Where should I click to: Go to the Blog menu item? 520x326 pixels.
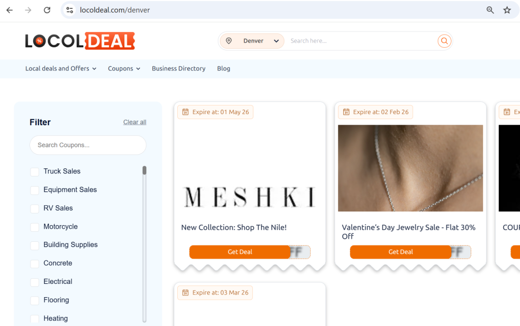tap(223, 68)
